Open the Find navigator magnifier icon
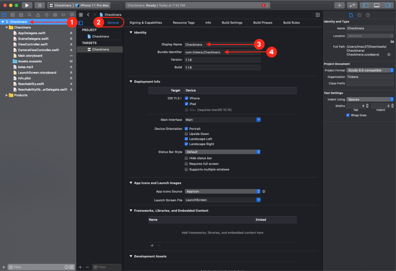 tap(29, 15)
